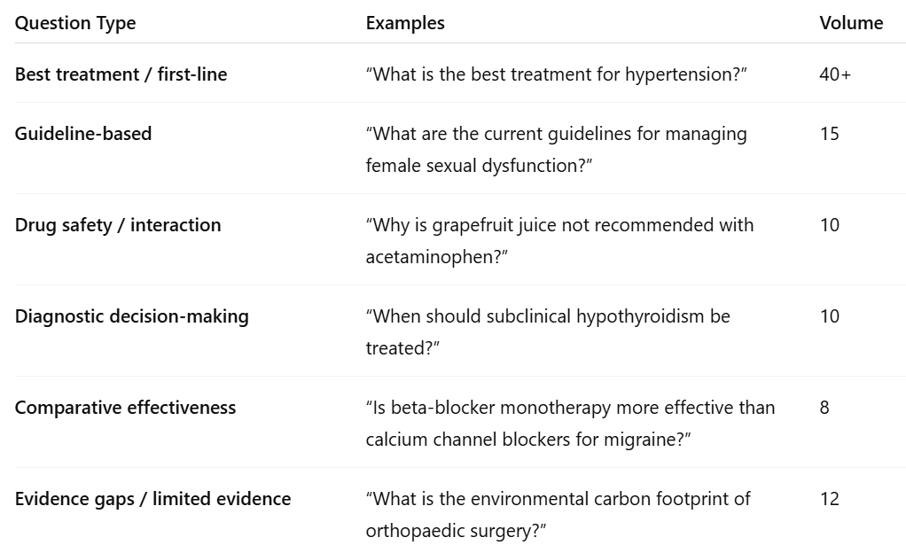Click the Volume column header
Image resolution: width=906 pixels, height=553 pixels.
(851, 23)
